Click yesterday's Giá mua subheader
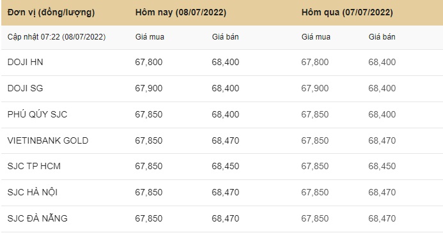Screen dimensions: 443x233 pyautogui.click(x=316, y=37)
